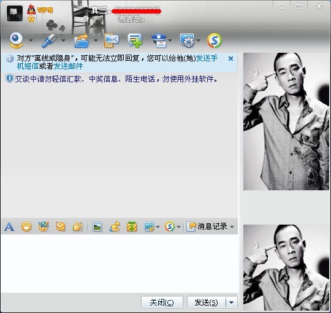This screenshot has width=331, height=313.
Task: Start voice chat with microphone icon
Action: coord(49,41)
